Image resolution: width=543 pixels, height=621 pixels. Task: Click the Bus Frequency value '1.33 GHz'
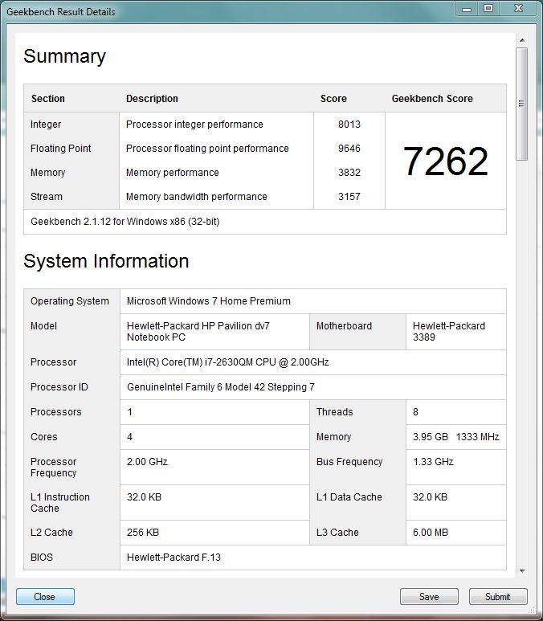pos(433,462)
